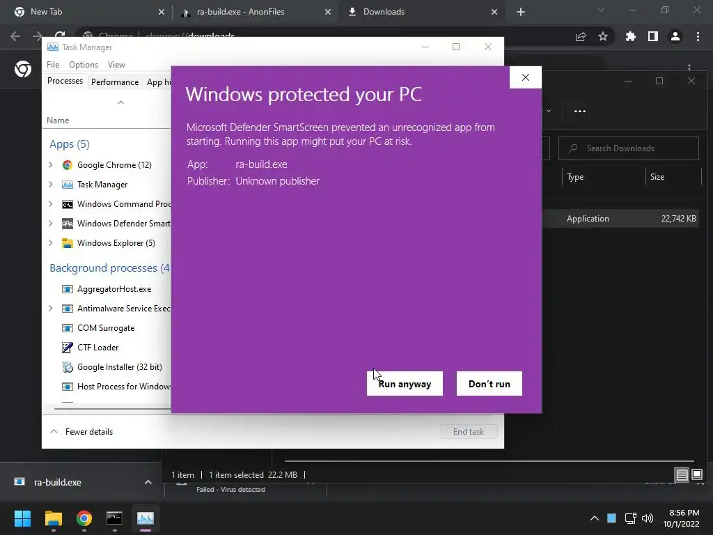This screenshot has height=535, width=713.
Task: Select Windows Defender SmartScreen icon
Action: [x=68, y=224]
